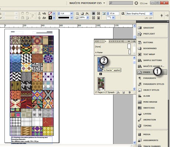
Task: Click the rotate clockwise icon
Action: [23, 13]
